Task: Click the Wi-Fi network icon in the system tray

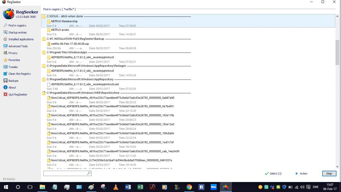Action: [x=297, y=187]
